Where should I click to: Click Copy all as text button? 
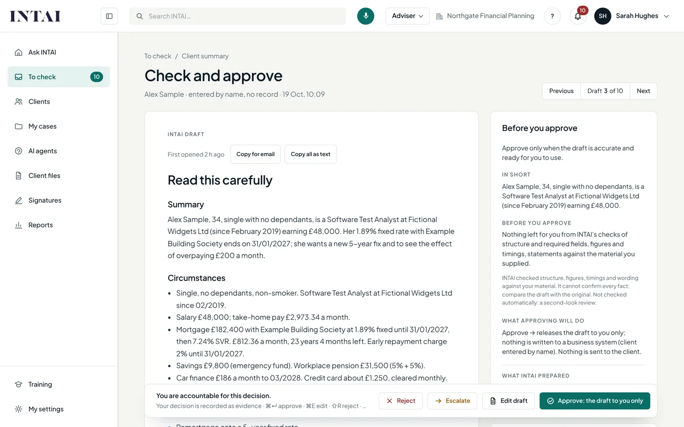point(311,154)
